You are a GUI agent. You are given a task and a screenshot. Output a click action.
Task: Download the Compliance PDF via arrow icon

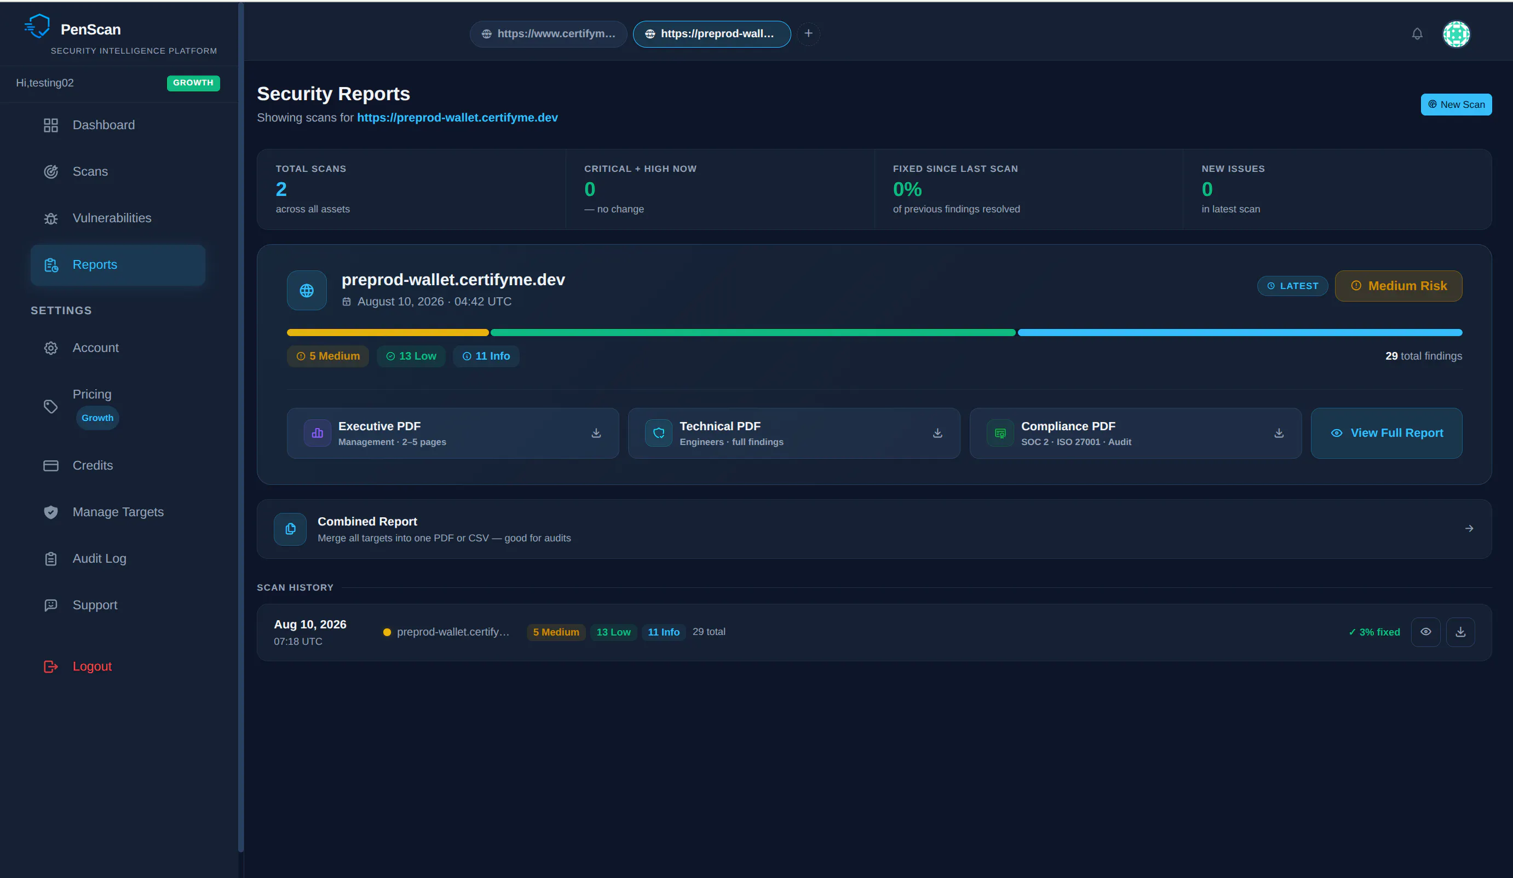pyautogui.click(x=1279, y=432)
